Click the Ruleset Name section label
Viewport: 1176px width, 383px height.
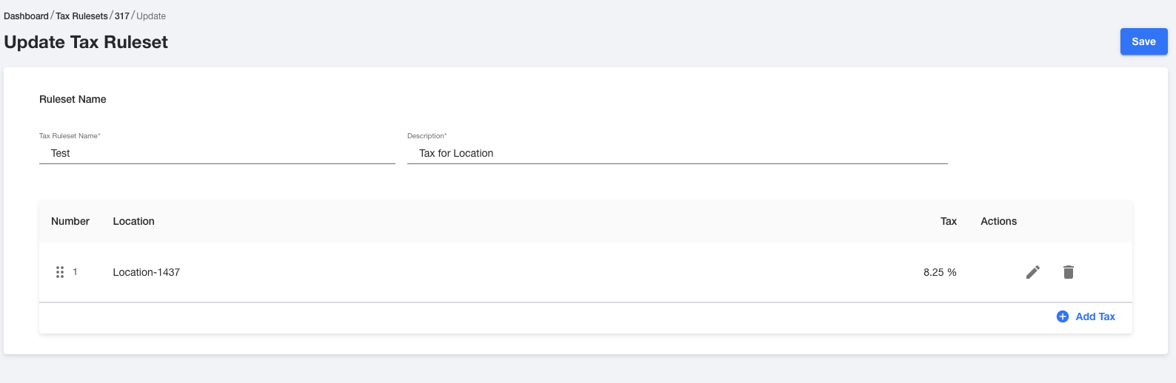73,99
